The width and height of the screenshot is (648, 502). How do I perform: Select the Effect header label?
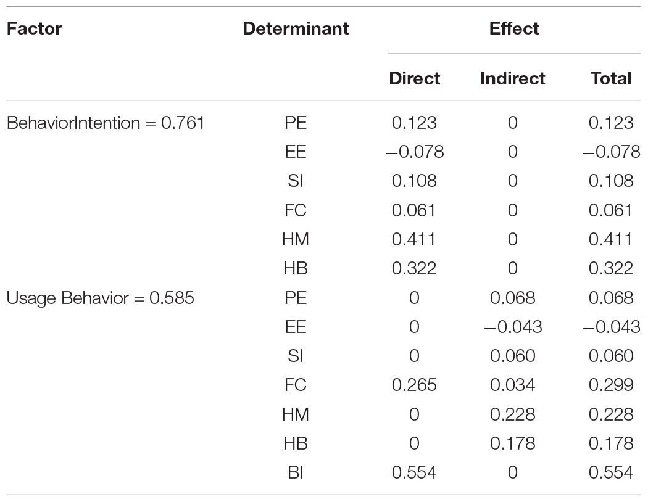coord(513,28)
